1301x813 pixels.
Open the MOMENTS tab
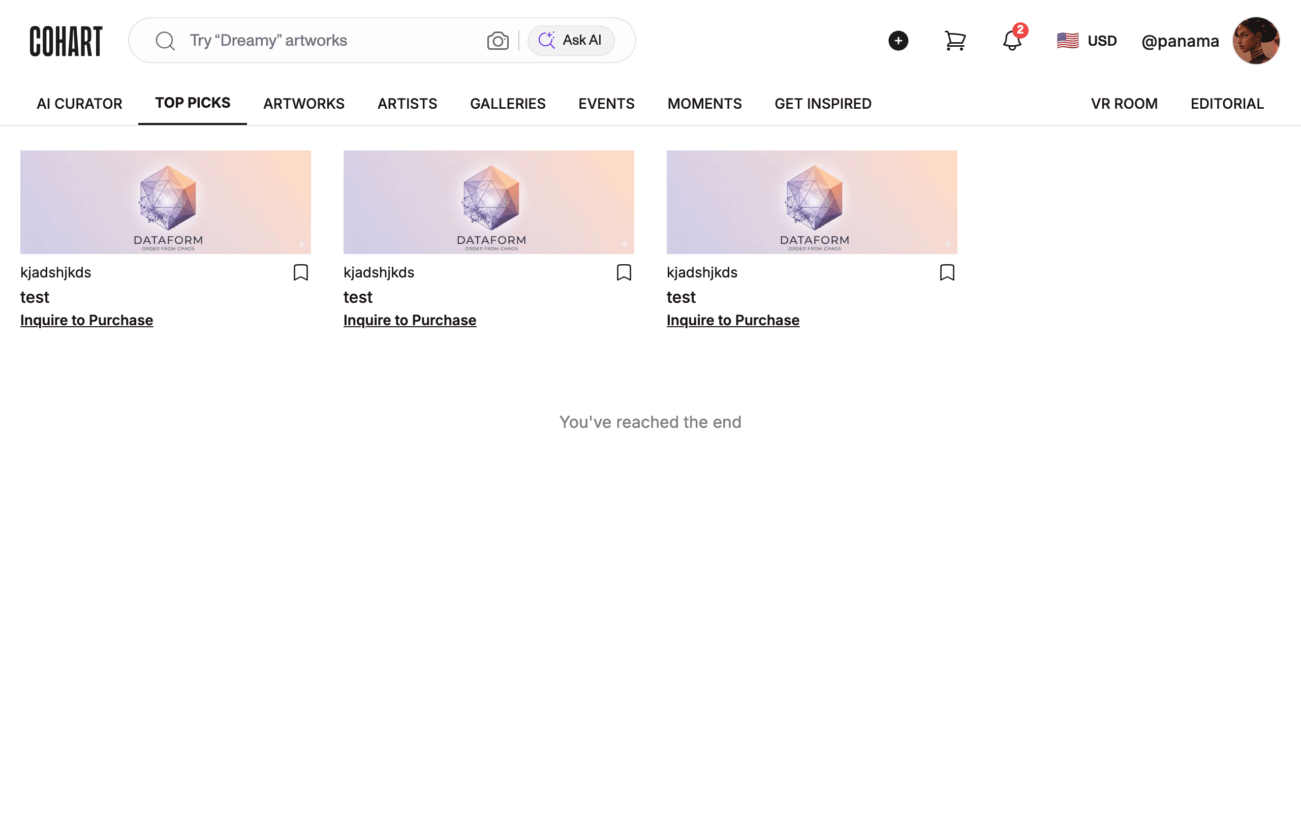pos(704,103)
